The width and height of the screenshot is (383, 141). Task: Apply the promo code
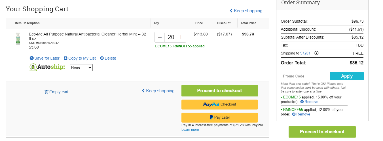click(x=347, y=76)
